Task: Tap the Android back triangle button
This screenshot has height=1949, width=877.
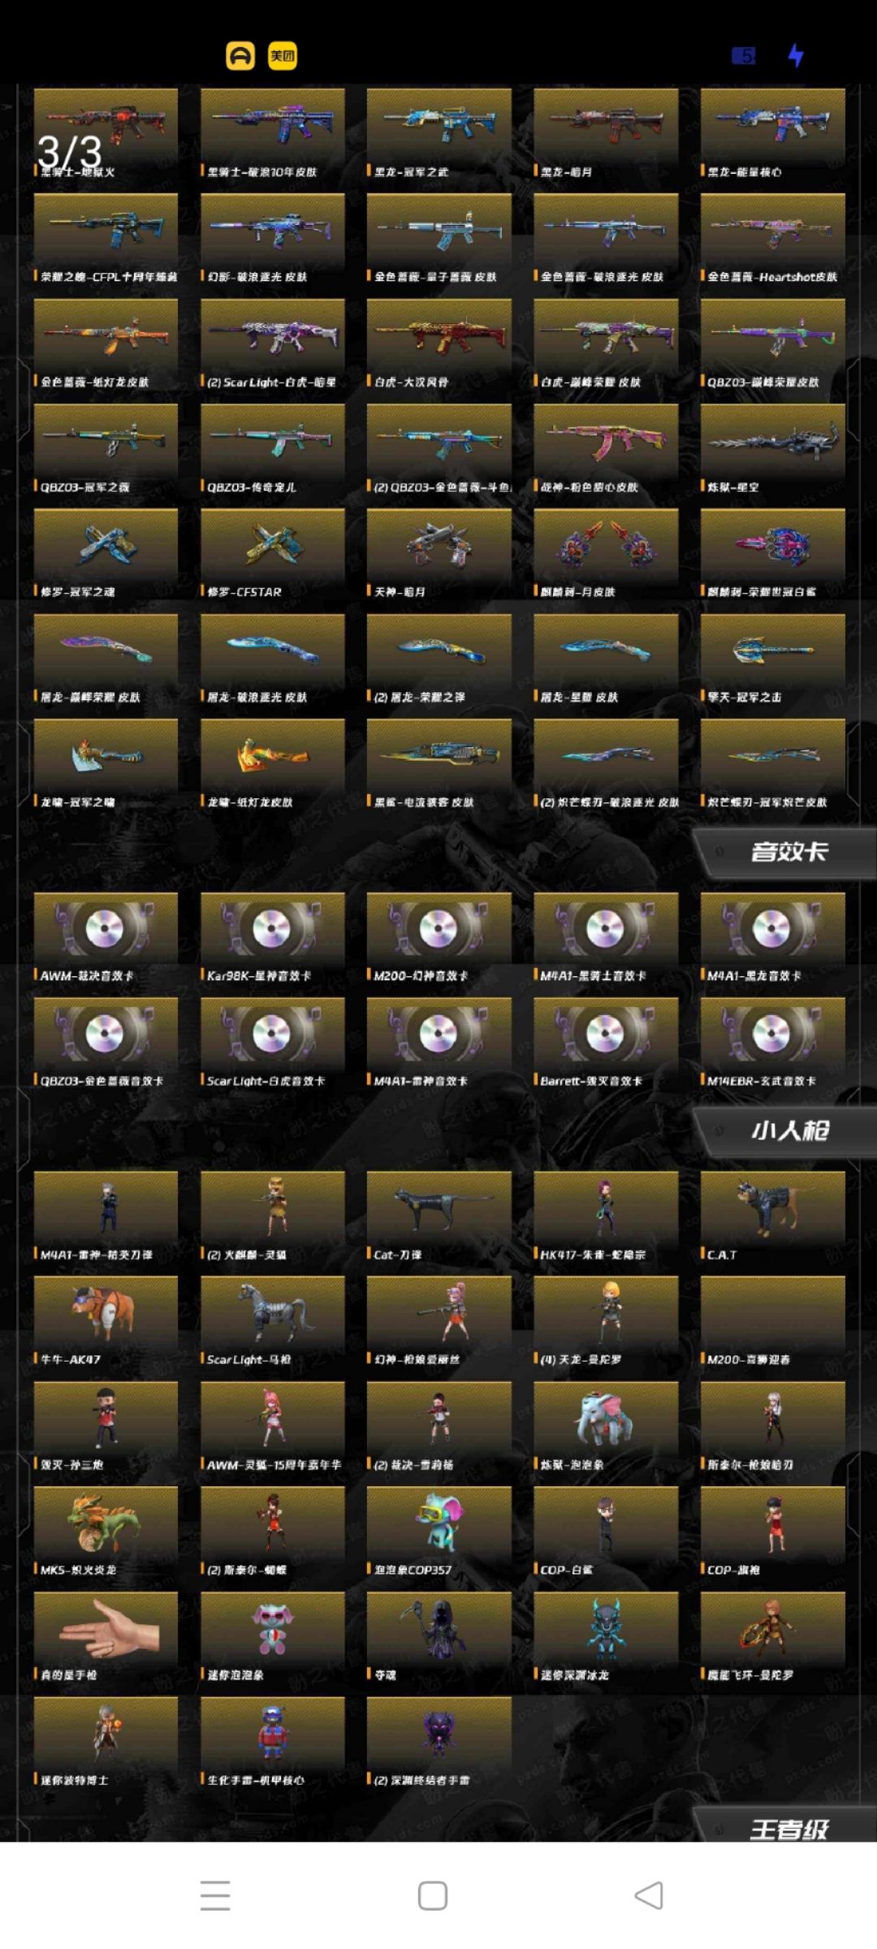Action: click(x=648, y=1895)
